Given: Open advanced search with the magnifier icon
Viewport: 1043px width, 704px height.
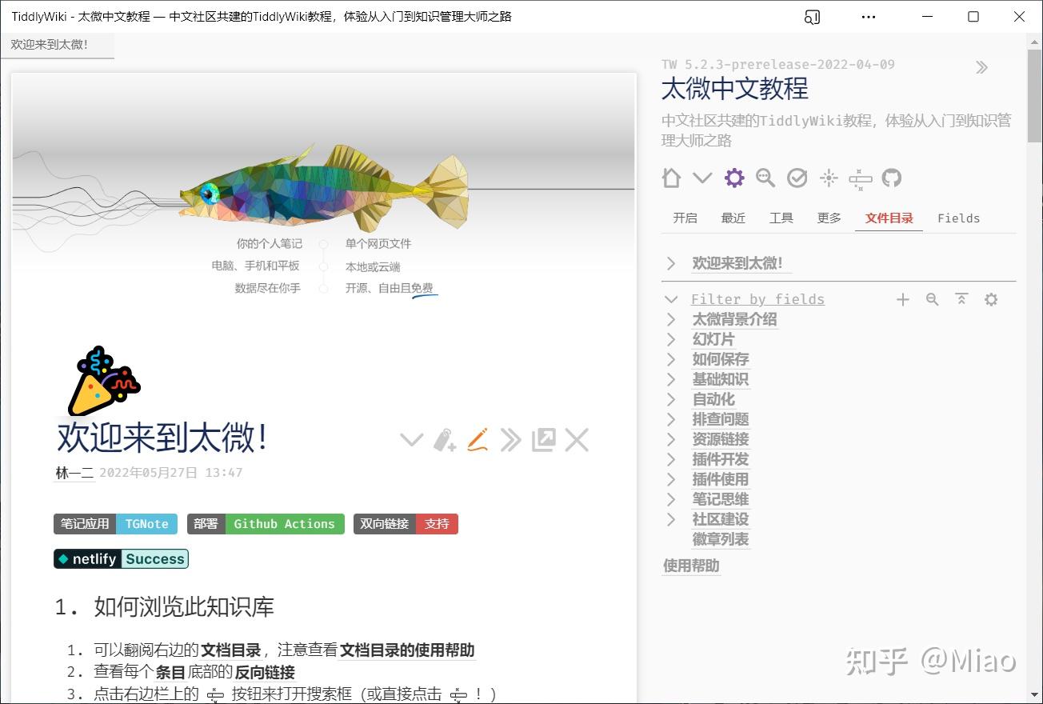Looking at the screenshot, I should pos(765,178).
